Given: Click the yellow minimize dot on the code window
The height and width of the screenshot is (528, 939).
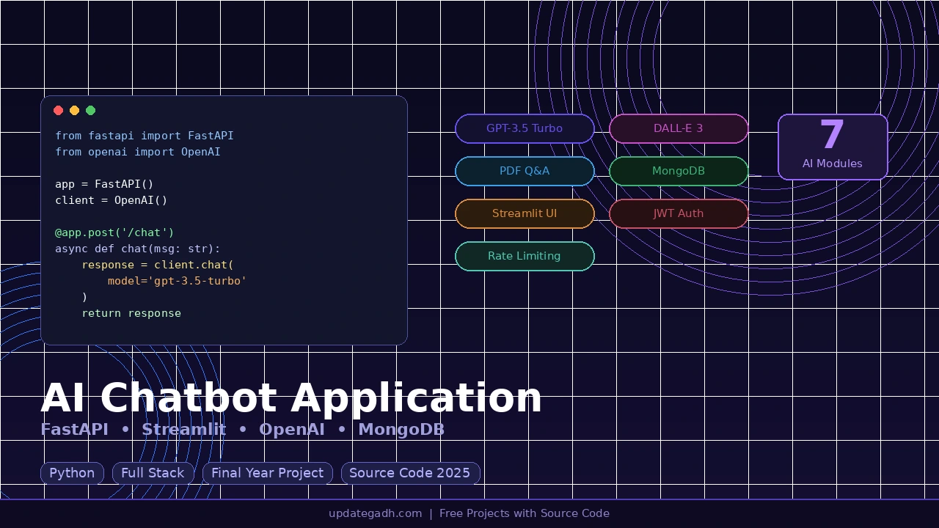Looking at the screenshot, I should 74,110.
